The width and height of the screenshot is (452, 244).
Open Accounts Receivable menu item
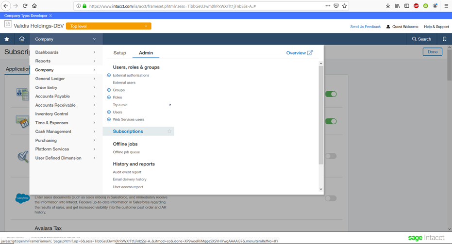coord(55,105)
